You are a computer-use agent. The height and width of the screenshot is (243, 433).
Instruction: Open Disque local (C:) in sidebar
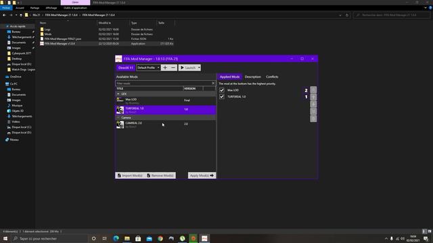[x=22, y=127]
